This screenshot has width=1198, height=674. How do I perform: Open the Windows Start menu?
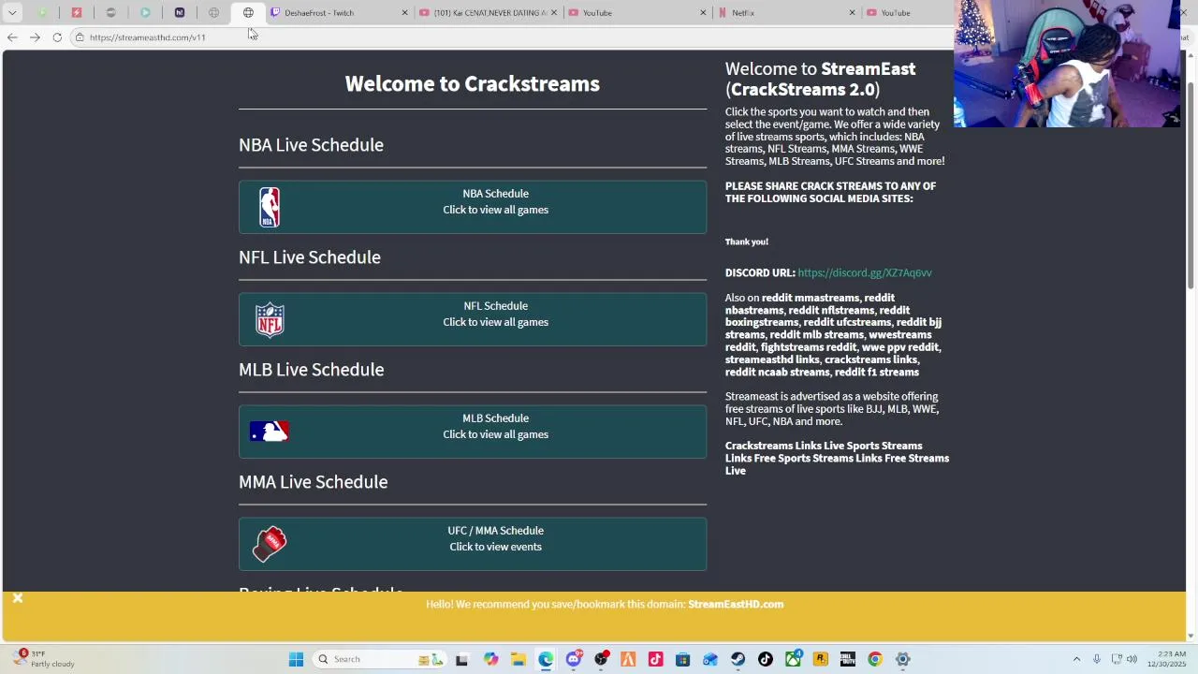[x=296, y=659]
